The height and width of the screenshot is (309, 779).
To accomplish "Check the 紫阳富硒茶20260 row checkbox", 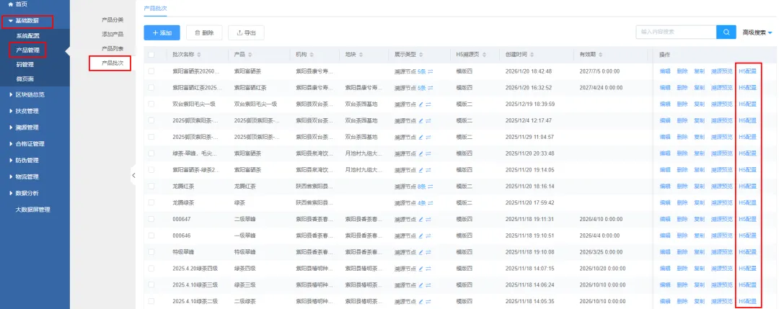I will pos(151,71).
